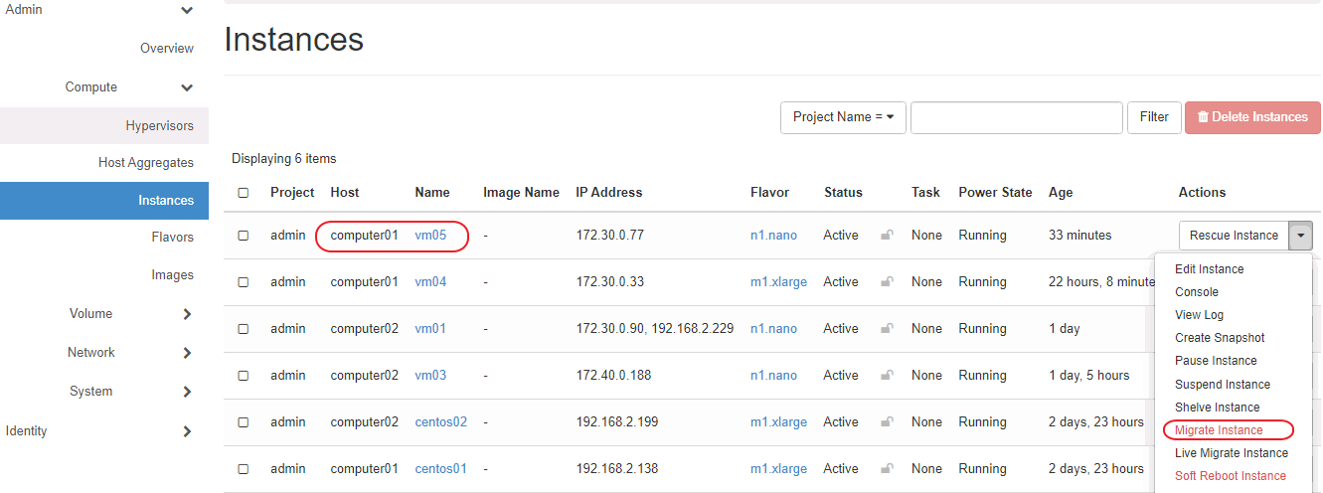Tick the checkbox for vm05 instance
Image resolution: width=1323 pixels, height=493 pixels.
(244, 236)
